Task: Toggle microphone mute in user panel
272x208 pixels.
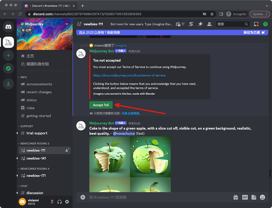Action: tap(52, 202)
